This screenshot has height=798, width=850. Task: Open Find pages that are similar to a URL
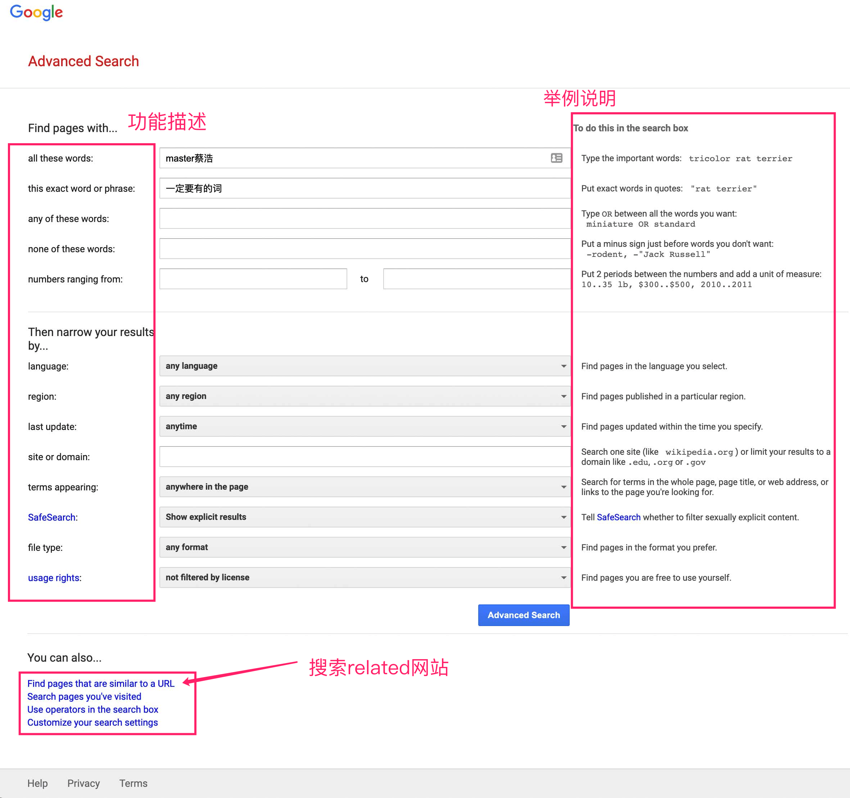(x=101, y=684)
